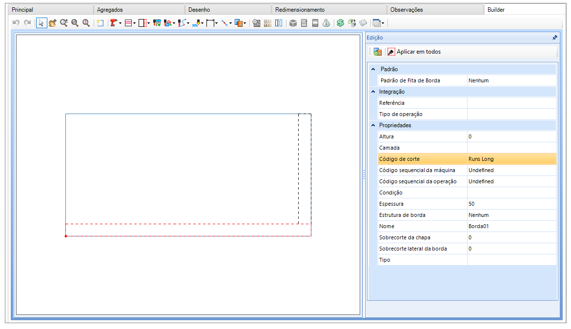571x329 pixels.
Task: Click the edge band rectangle icon
Action: (143, 23)
